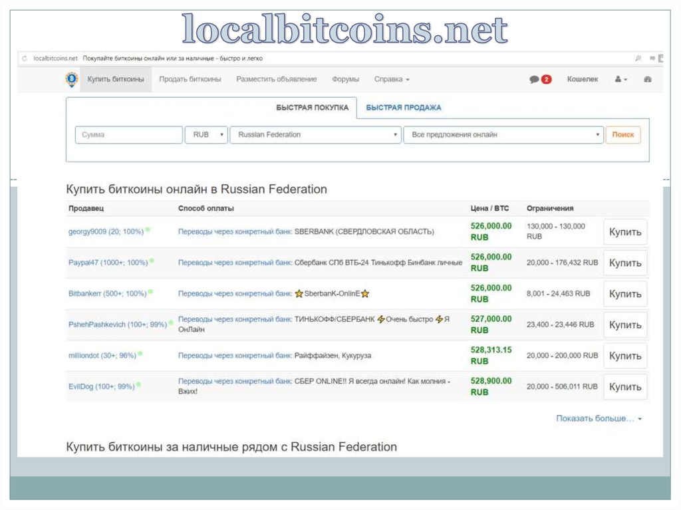Open the Russian Federation country dropdown
This screenshot has height=510, width=681.
pos(315,134)
